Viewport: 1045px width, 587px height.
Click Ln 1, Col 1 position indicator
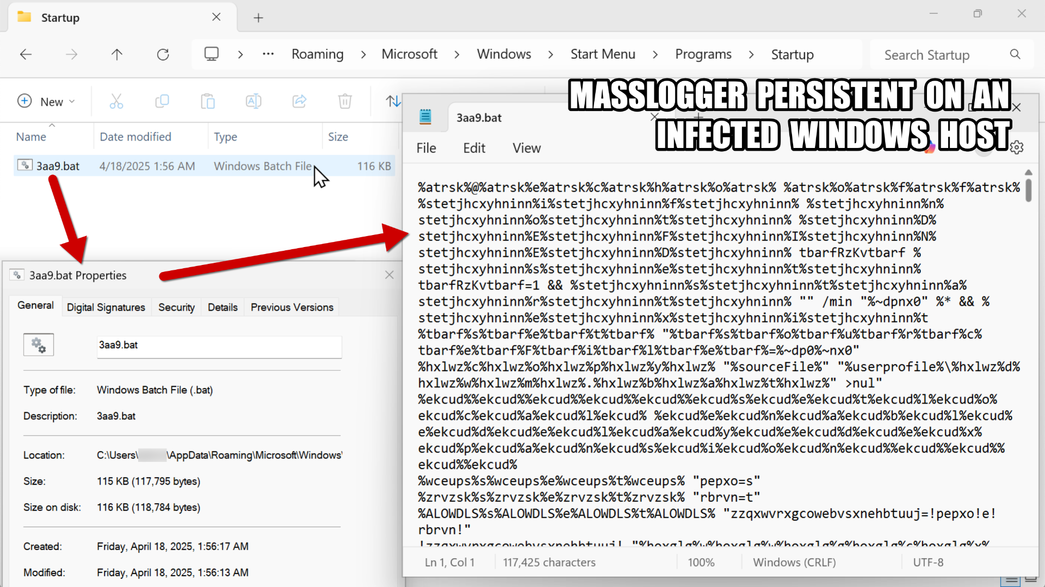tap(449, 563)
